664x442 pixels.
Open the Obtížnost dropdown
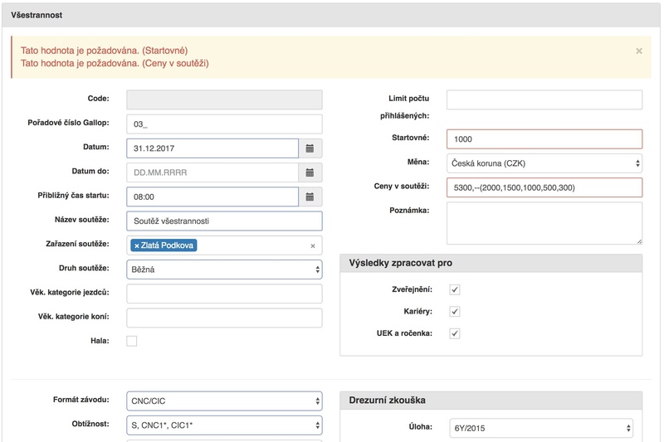pyautogui.click(x=224, y=425)
